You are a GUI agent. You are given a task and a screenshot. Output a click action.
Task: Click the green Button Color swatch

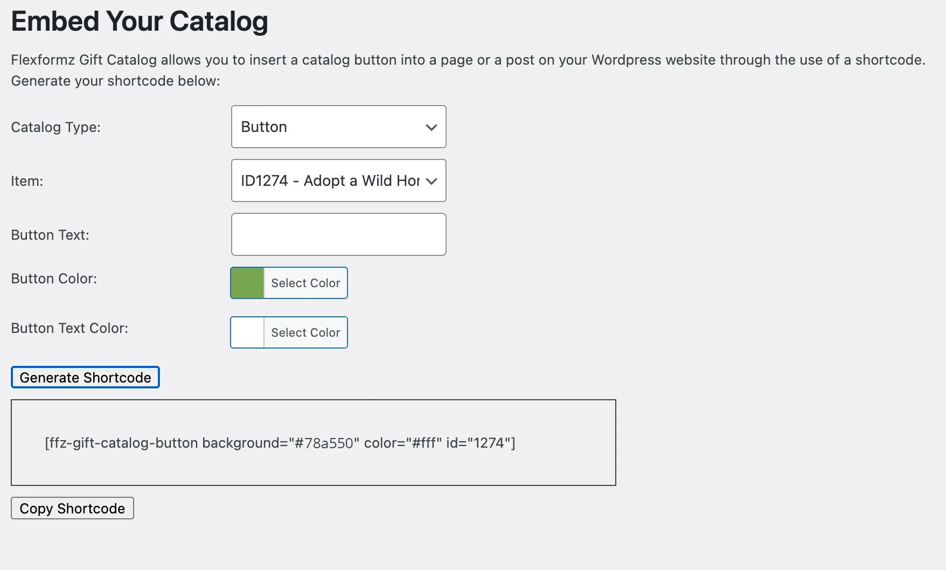(x=247, y=283)
